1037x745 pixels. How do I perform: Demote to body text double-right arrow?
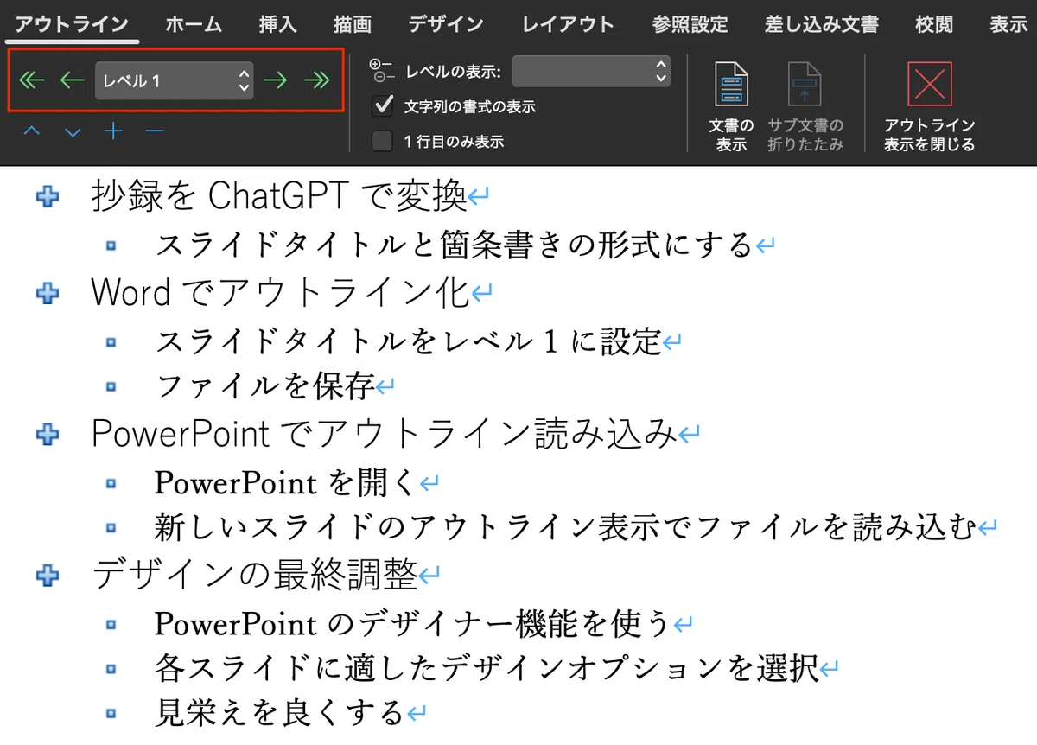pyautogui.click(x=316, y=81)
